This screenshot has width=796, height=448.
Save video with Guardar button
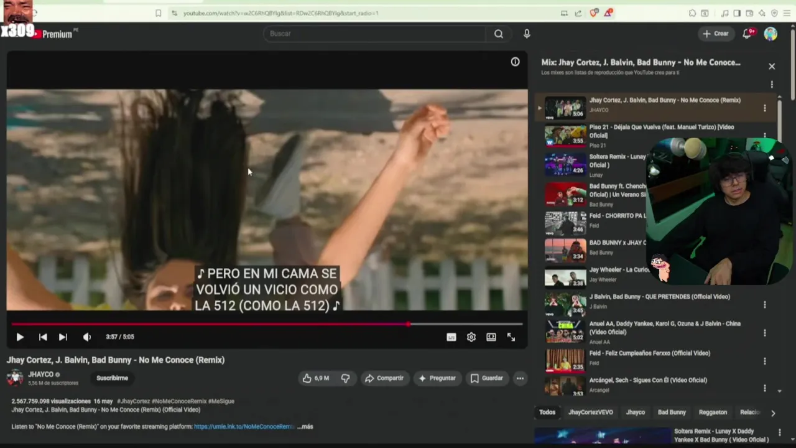point(486,378)
